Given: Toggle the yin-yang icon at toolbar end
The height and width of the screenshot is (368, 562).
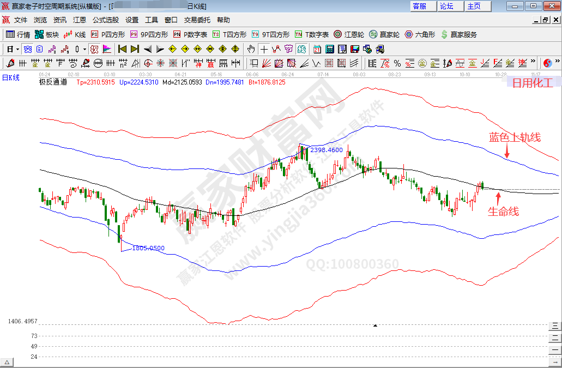Looking at the screenshot, I should (x=548, y=63).
